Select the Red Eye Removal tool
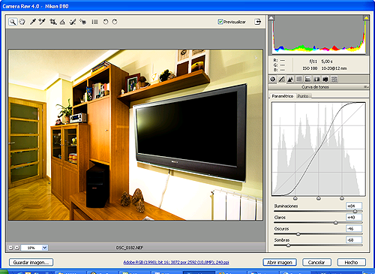The height and width of the screenshot is (274, 375). 82,22
